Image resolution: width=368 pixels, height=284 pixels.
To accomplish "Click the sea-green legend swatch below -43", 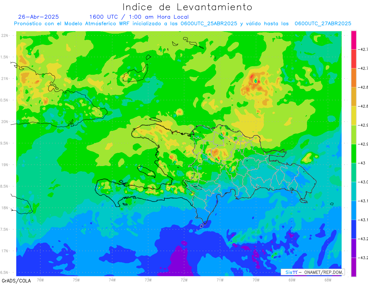I will [x=354, y=172].
